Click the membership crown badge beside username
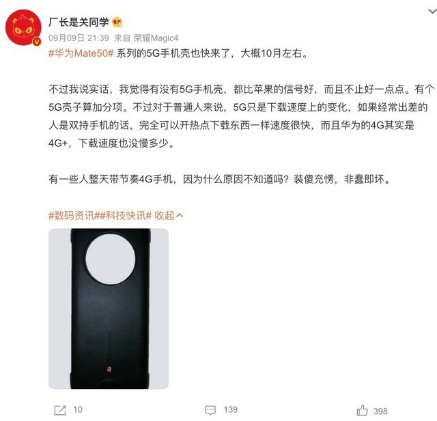Screen dimensions: 437x421 [117, 22]
